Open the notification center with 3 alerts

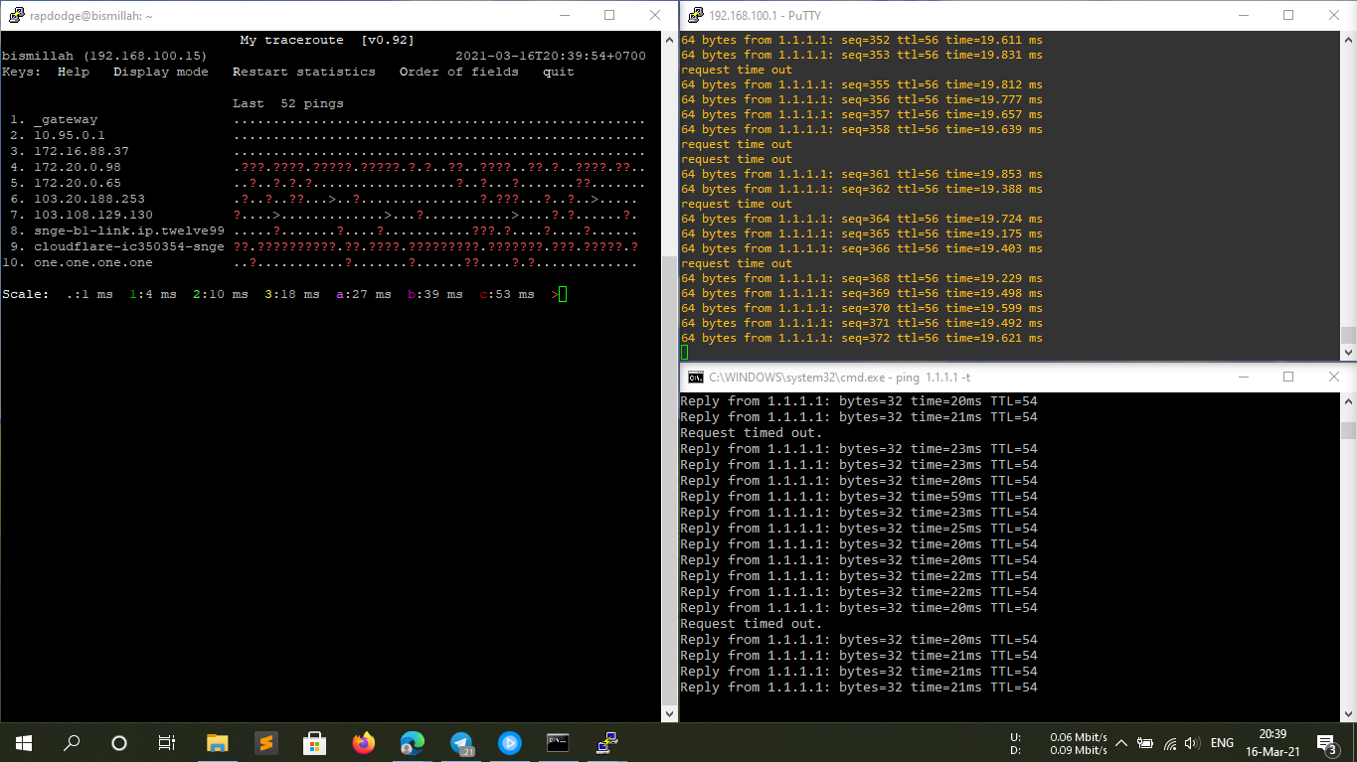pos(1326,742)
